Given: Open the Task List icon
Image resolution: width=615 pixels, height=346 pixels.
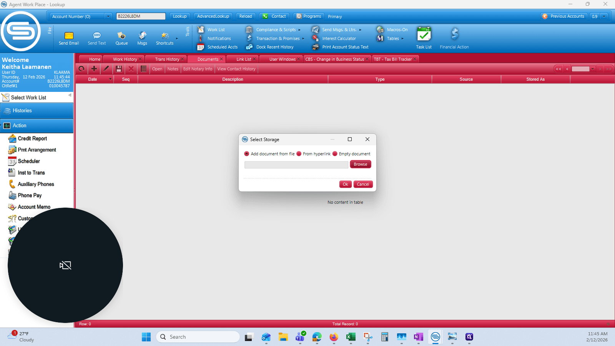Looking at the screenshot, I should pos(424,38).
